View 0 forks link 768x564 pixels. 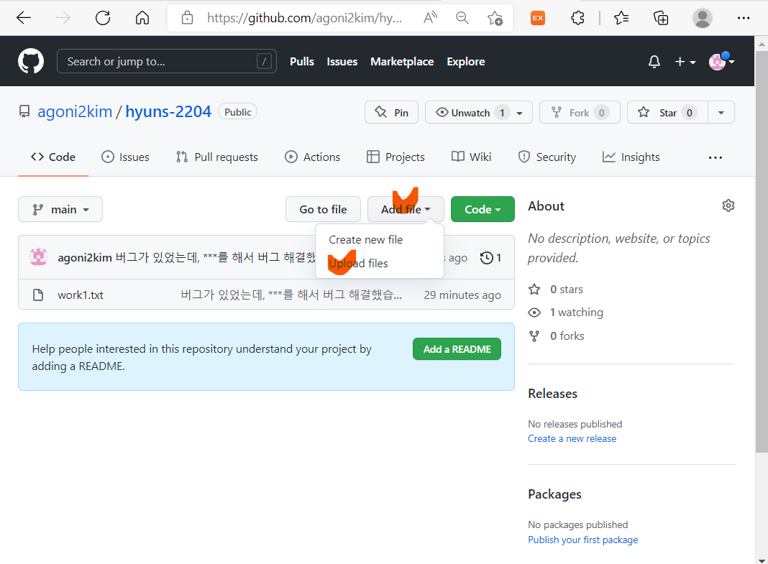click(x=557, y=336)
